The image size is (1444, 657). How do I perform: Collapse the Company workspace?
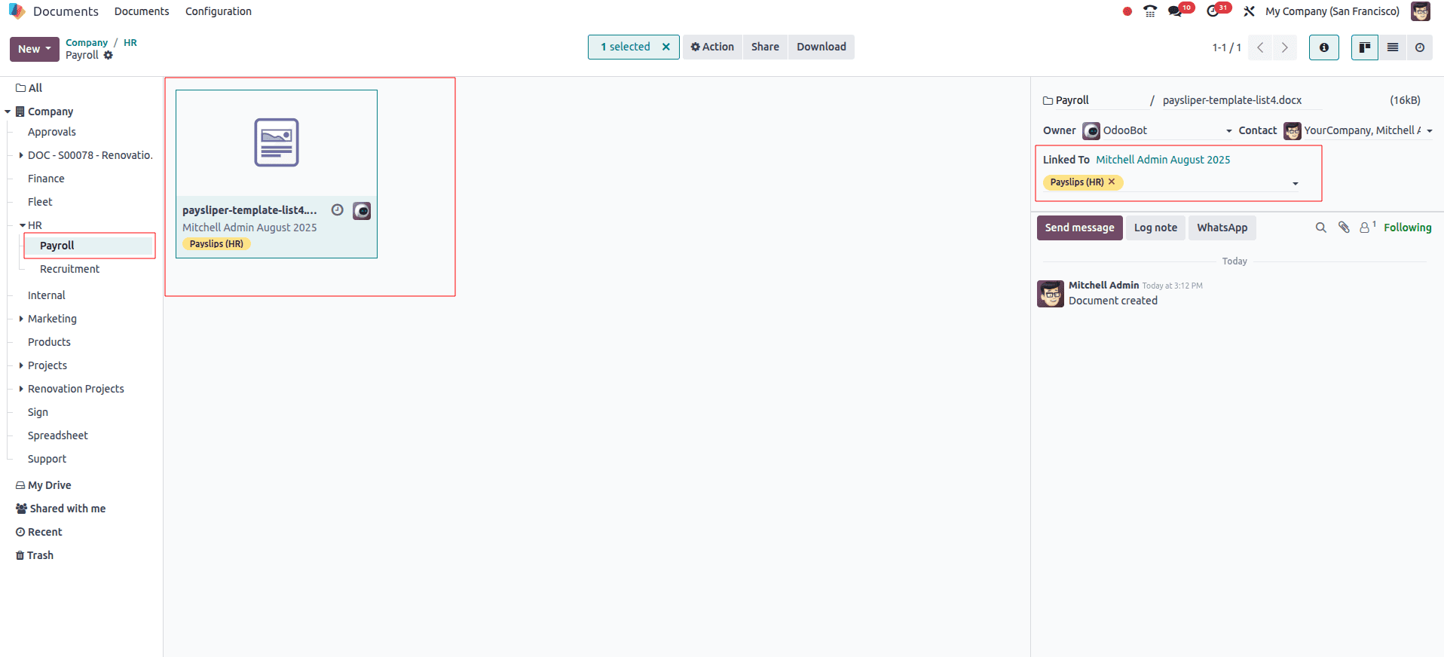click(x=8, y=112)
